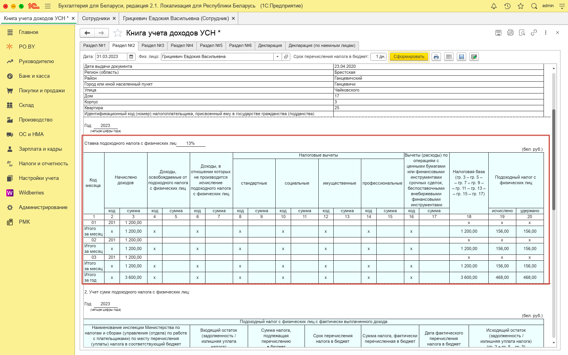The image size is (568, 355).
Task: Add the report to favorites with star icon
Action: tap(118, 33)
